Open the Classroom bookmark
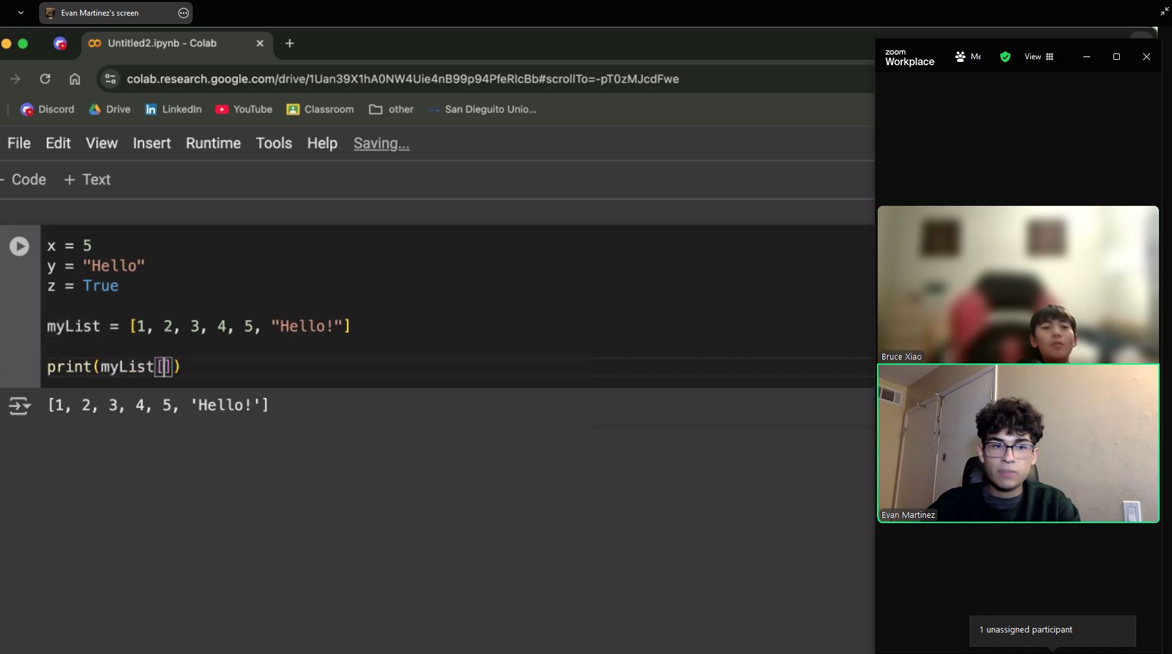 pyautogui.click(x=320, y=109)
